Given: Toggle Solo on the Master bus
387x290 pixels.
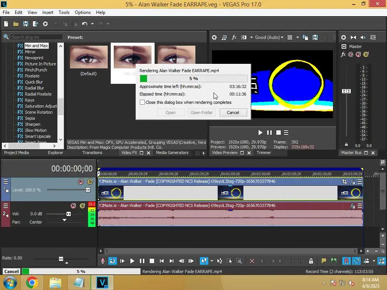Looking at the screenshot, I should pyautogui.click(x=366, y=54).
